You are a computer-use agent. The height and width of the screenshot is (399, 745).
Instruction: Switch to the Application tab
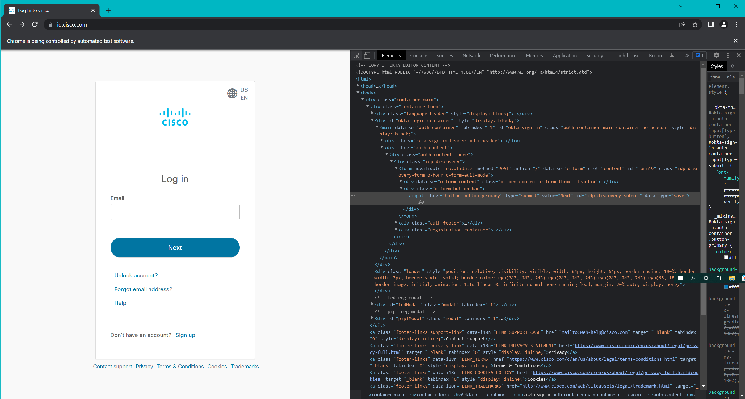[x=565, y=56]
